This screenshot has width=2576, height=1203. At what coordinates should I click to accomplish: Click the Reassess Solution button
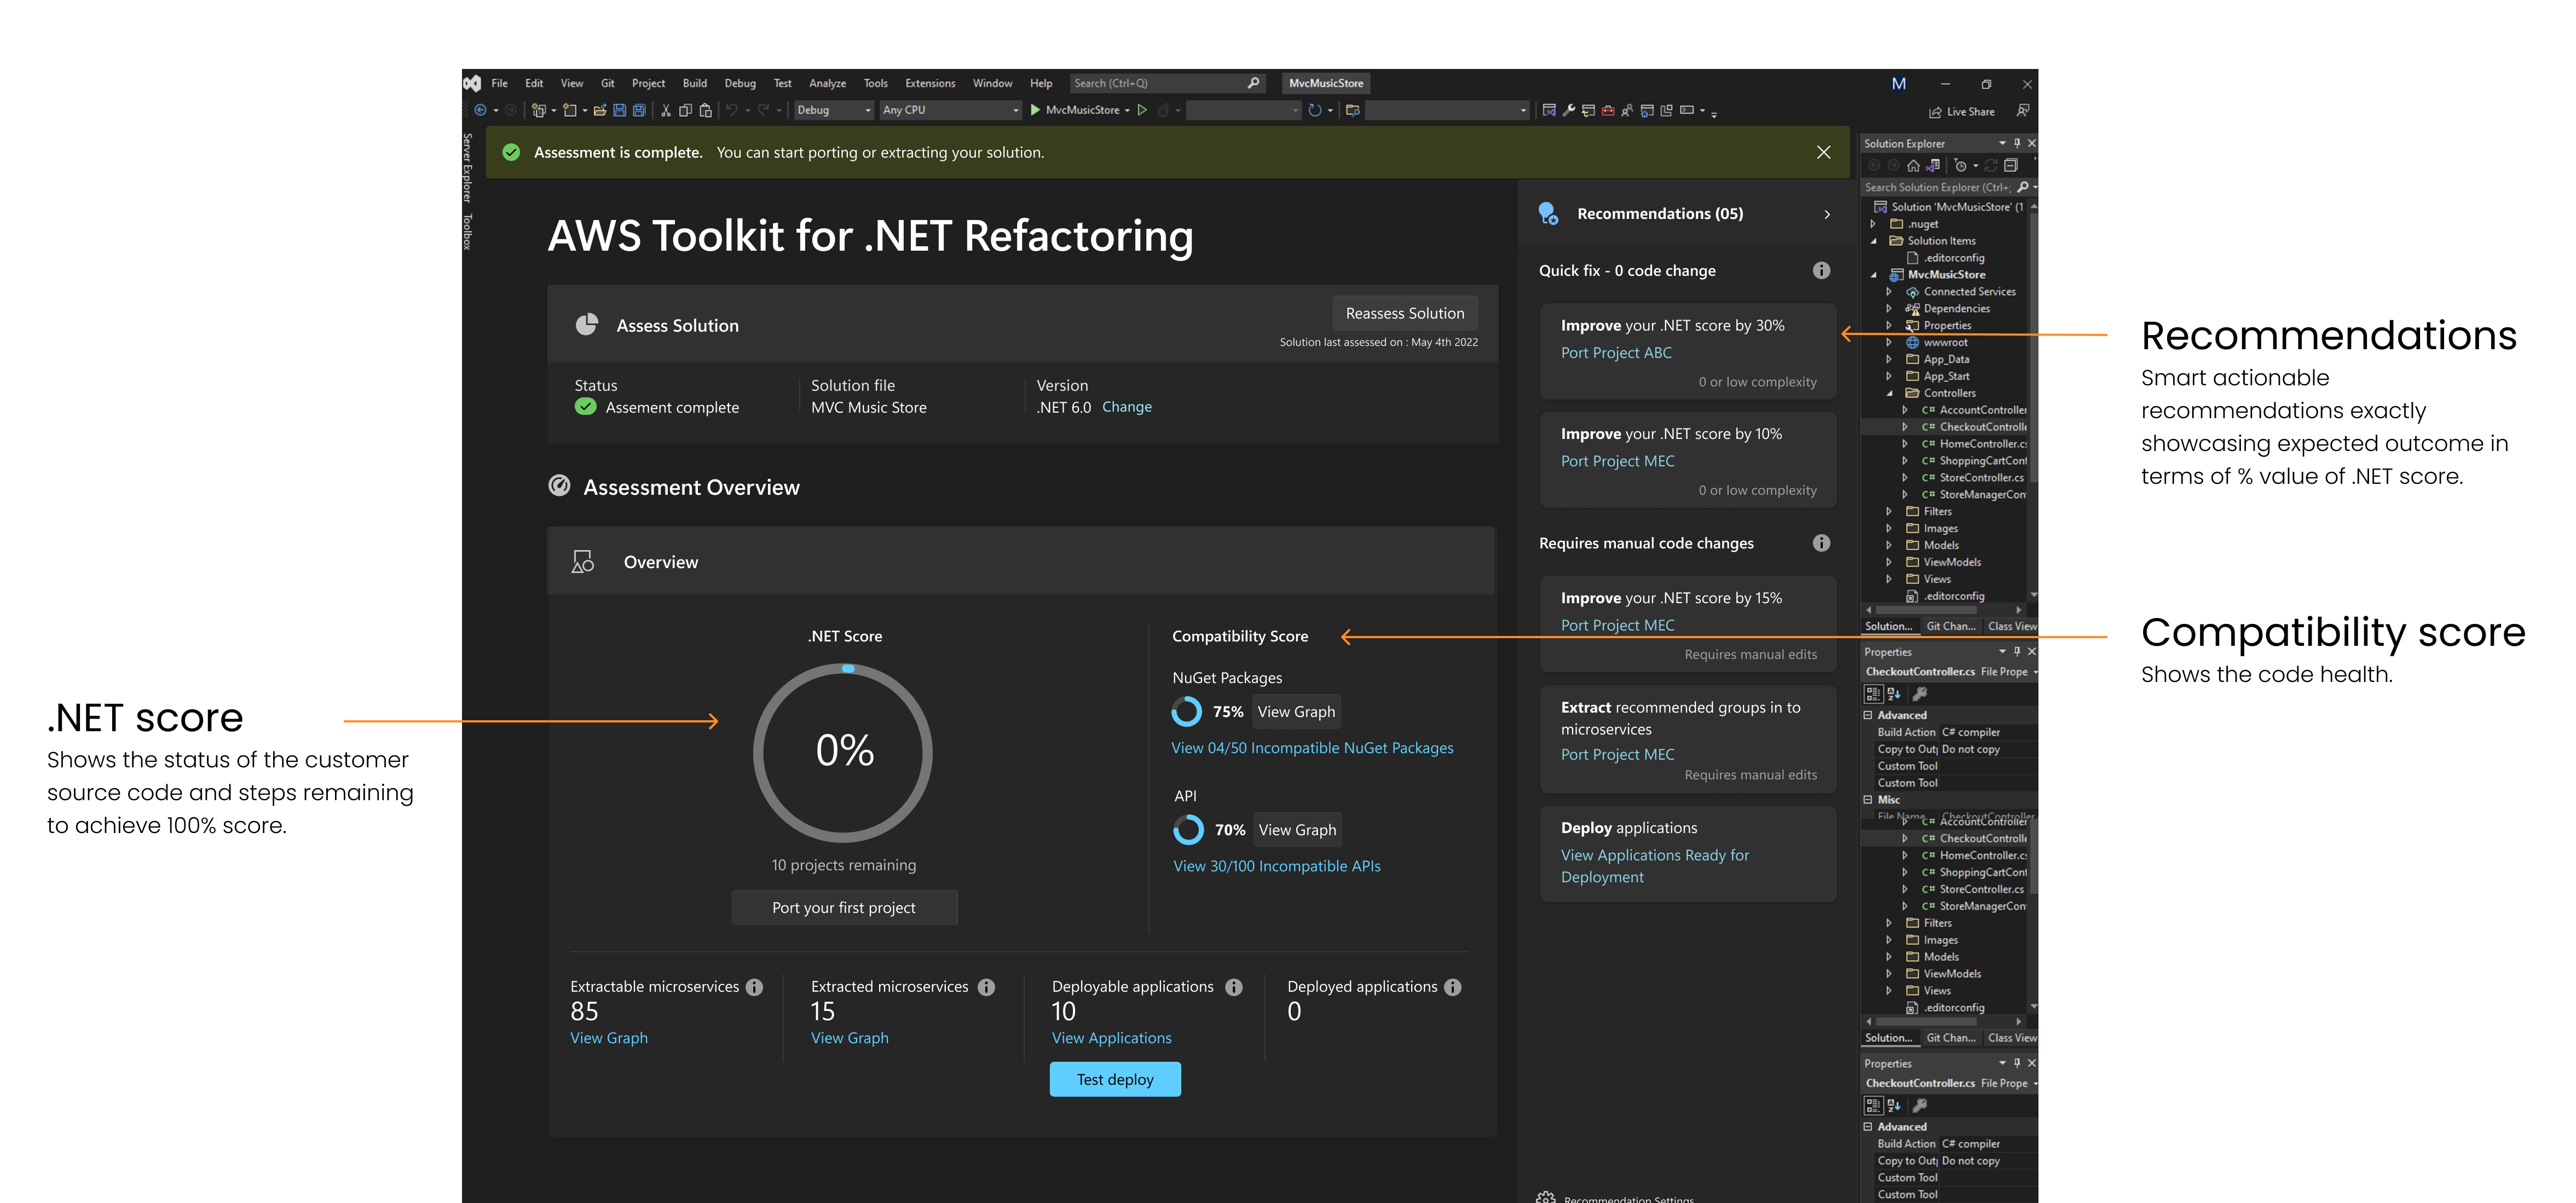(x=1404, y=313)
